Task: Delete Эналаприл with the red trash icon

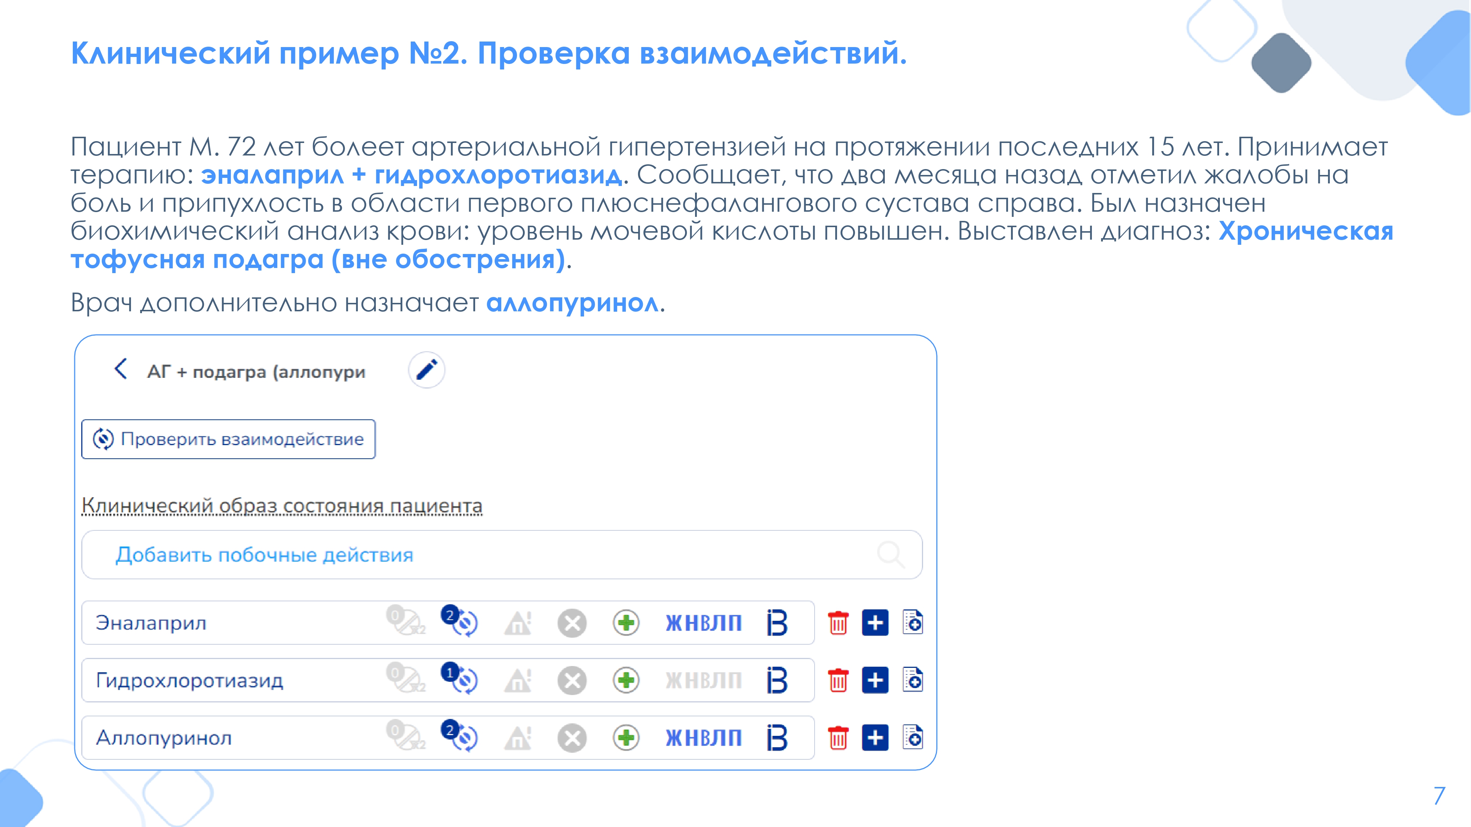Action: pyautogui.click(x=838, y=623)
